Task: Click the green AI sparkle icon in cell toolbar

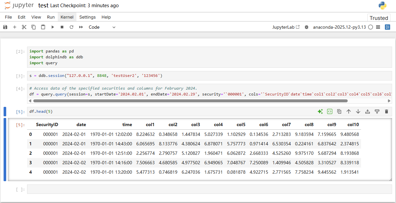Action: pos(320,111)
